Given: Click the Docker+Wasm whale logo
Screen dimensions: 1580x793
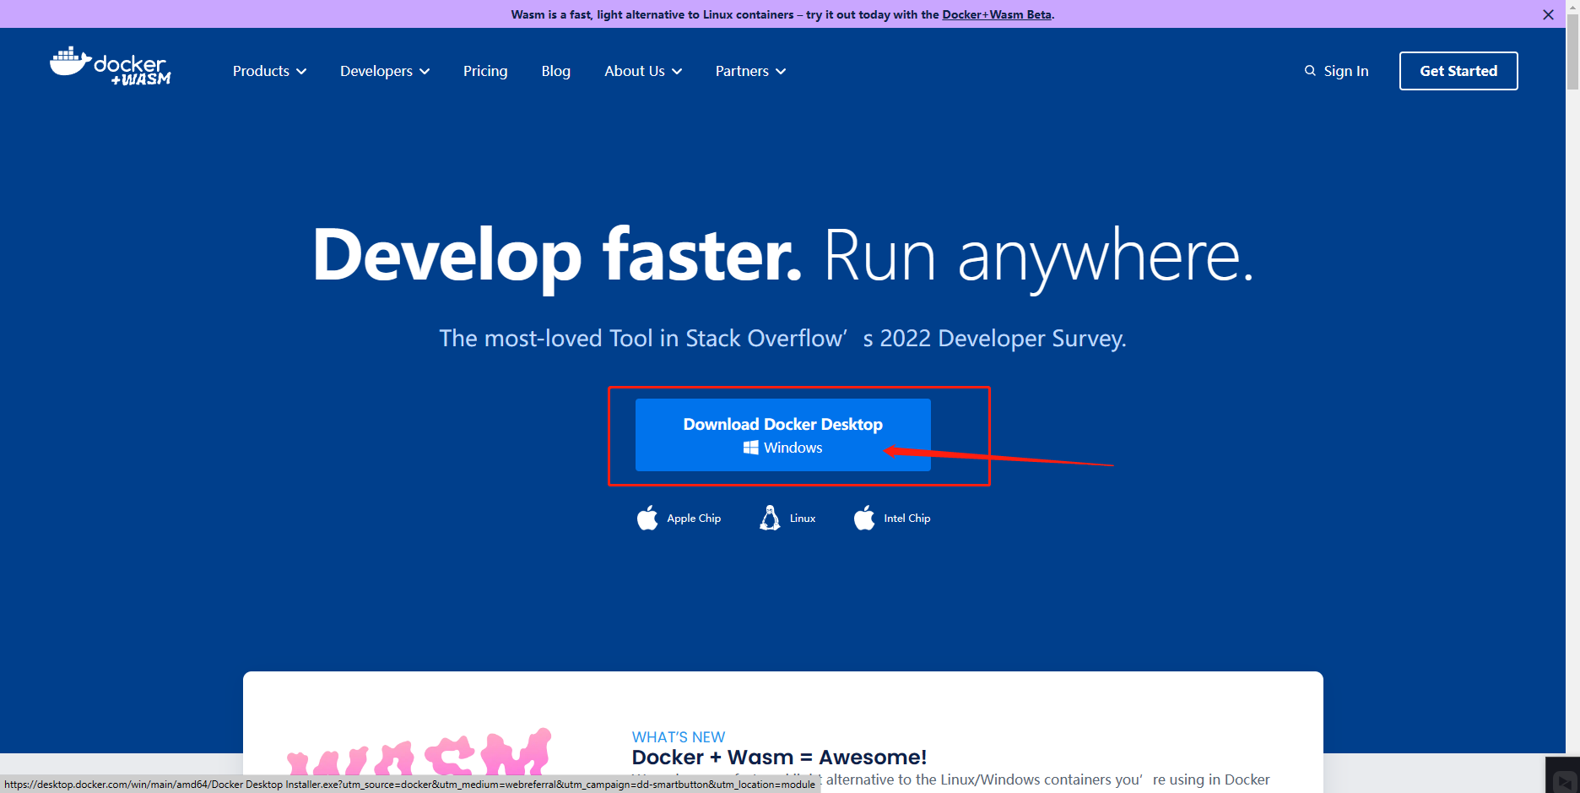Looking at the screenshot, I should [111, 66].
